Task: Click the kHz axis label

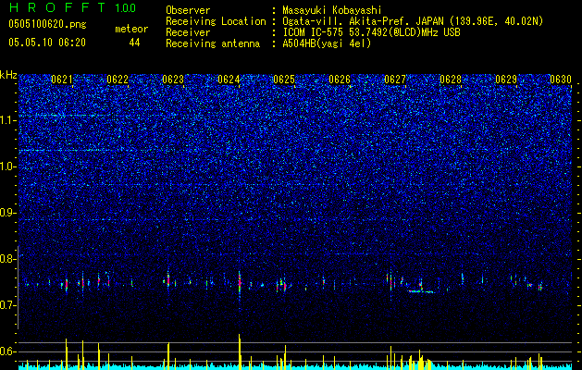Action: pos(8,75)
